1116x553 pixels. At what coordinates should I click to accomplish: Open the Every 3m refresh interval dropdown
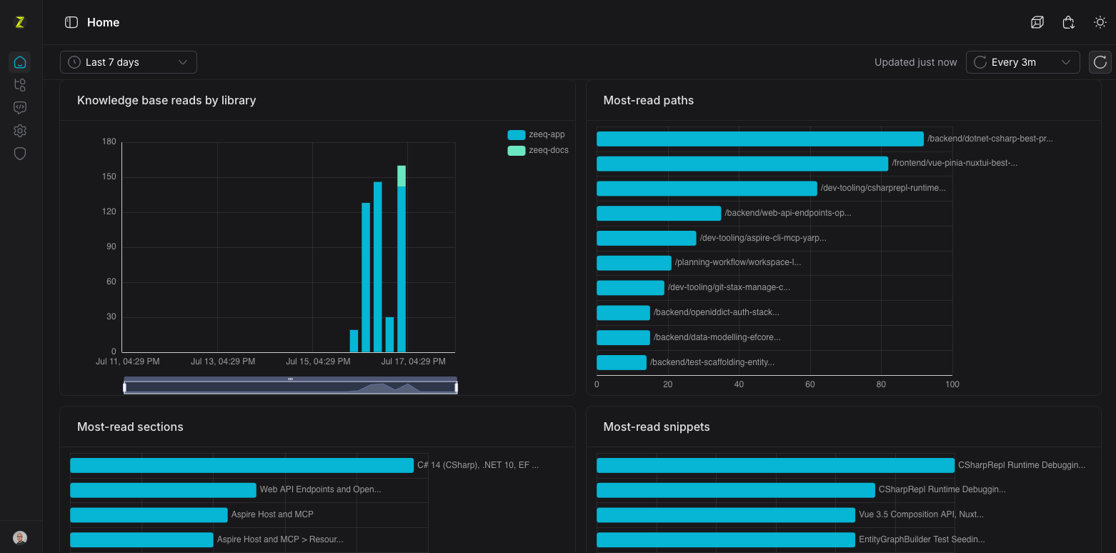1022,62
